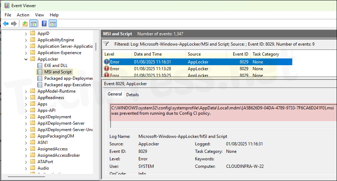Image resolution: width=337 pixels, height=181 pixels.
Task: Click the Forward arrow toolbar icon
Action: (14, 24)
